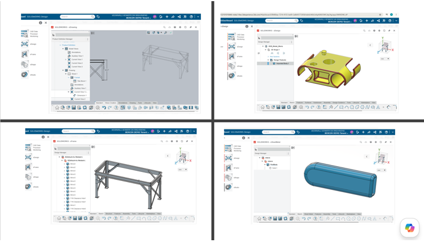Viewport: 424px width, 247px height.
Task: Click Home icon in xDrawing bottom toolbar
Action: pos(57,107)
